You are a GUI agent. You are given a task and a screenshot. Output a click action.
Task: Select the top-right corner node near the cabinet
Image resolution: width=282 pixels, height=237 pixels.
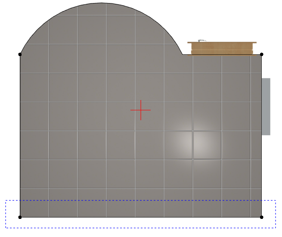[x=262, y=54]
